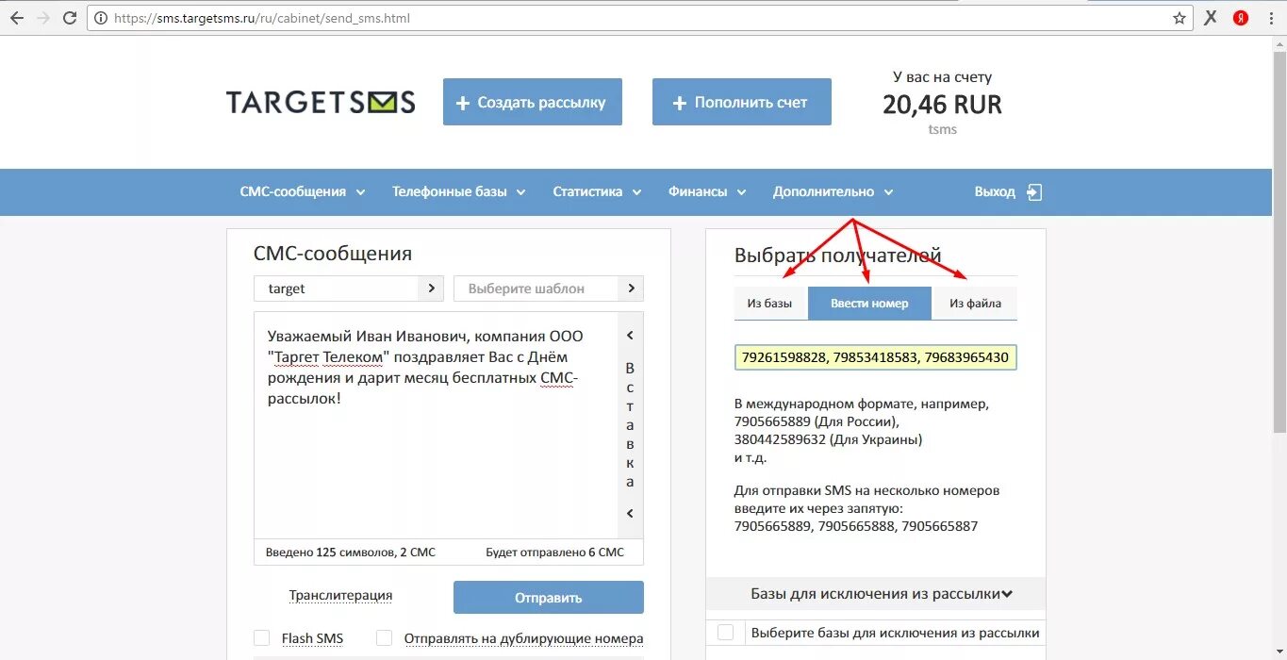Image resolution: width=1287 pixels, height=660 pixels.
Task: Expand the Дополнительно menu
Action: 833,191
